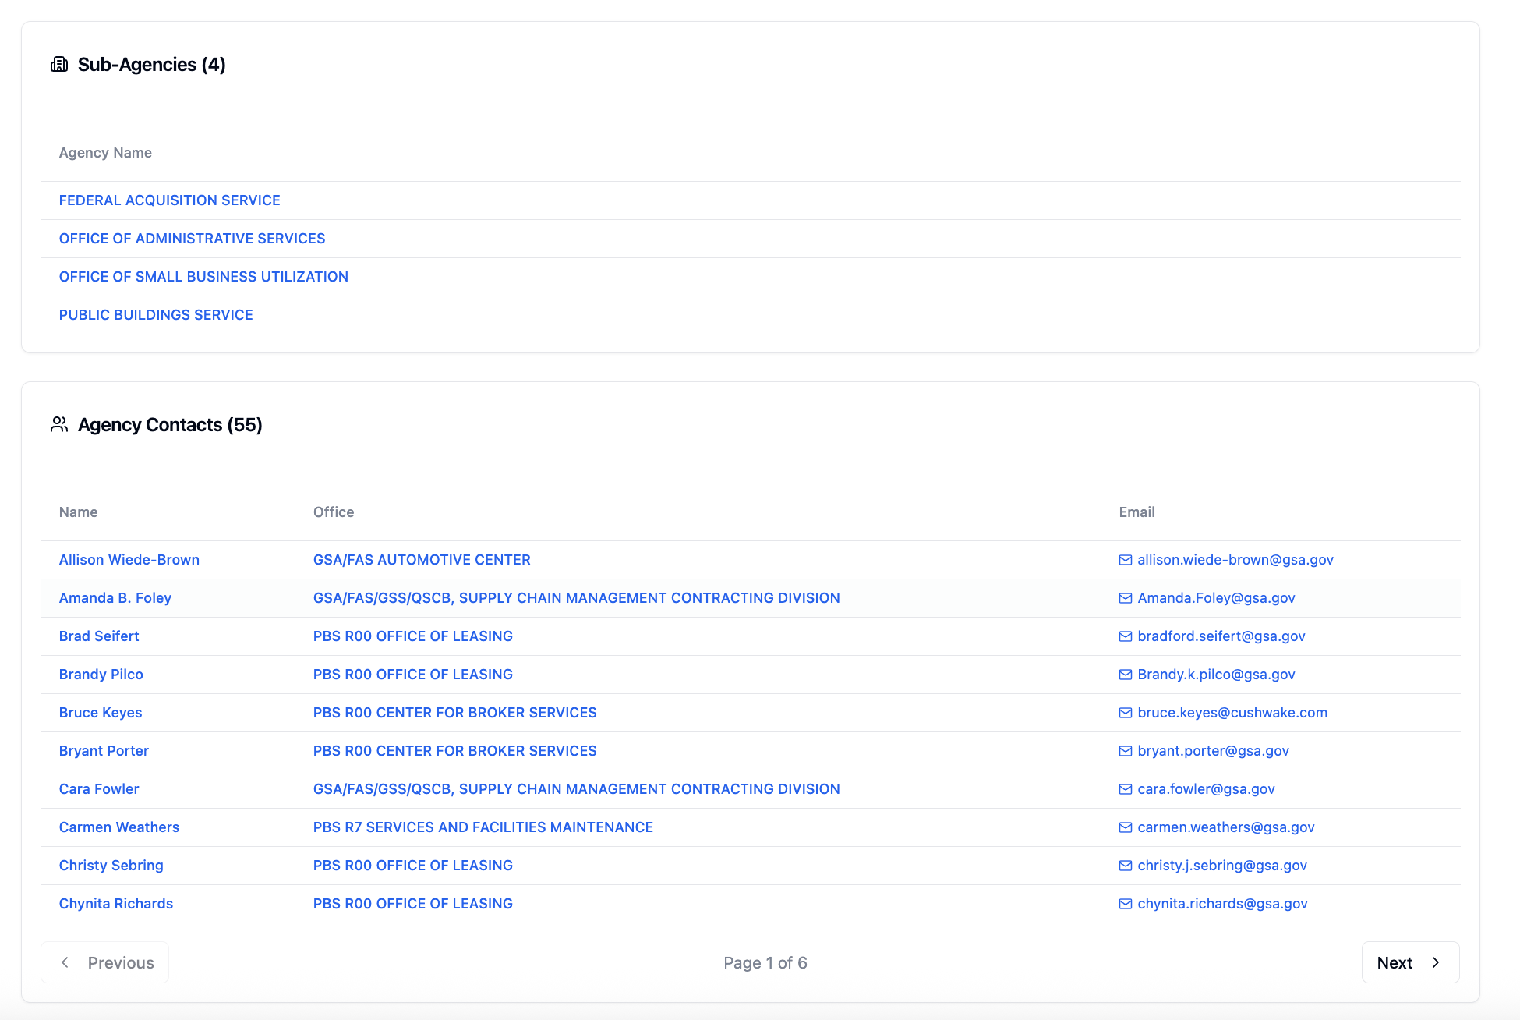1520x1020 pixels.
Task: Click mail icon next to carmen.weathers@gsa.gov
Action: [1125, 827]
